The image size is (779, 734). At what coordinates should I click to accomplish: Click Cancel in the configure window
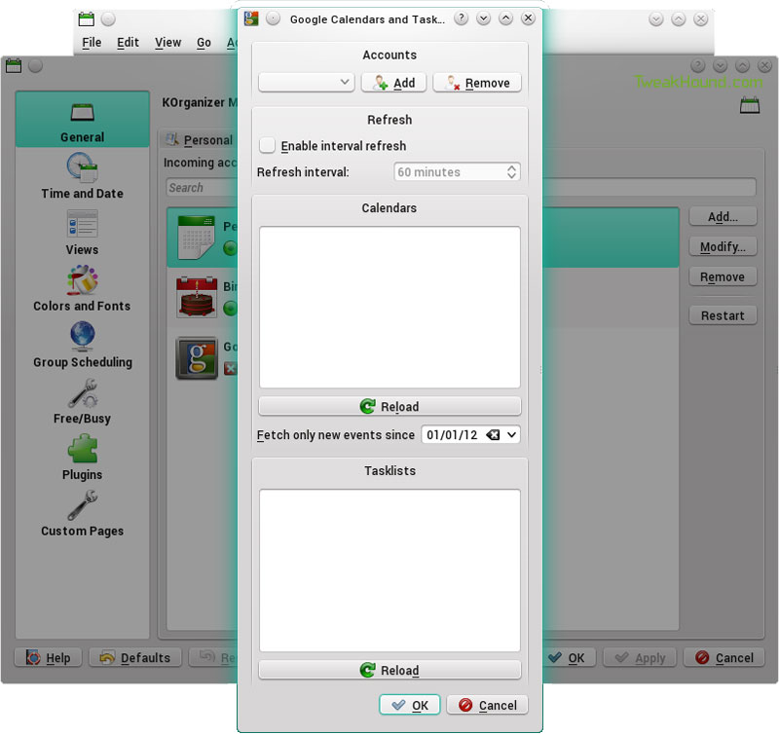724,657
